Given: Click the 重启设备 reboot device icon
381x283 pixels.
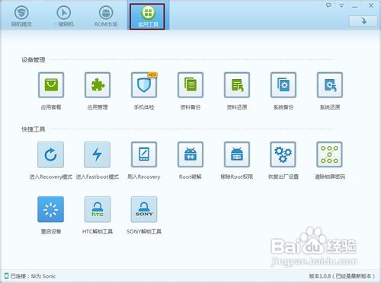Looking at the screenshot, I should (x=50, y=209).
